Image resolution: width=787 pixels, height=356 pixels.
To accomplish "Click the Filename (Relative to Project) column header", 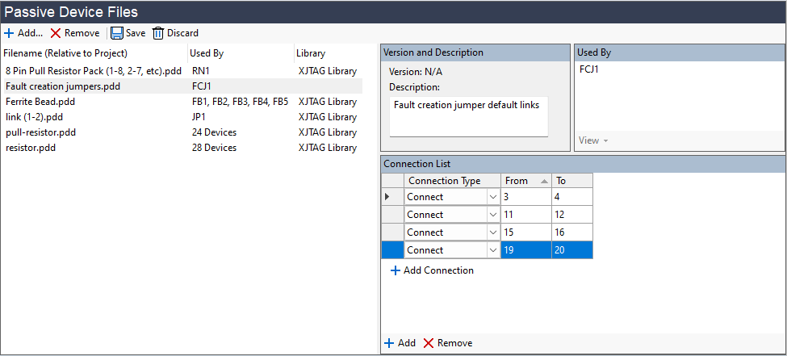I will pos(65,53).
